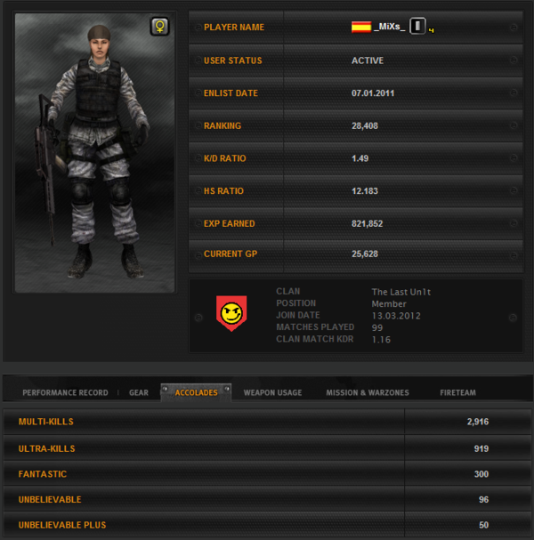The height and width of the screenshot is (540, 534).
Task: Click the RANKING label
Action: click(222, 125)
